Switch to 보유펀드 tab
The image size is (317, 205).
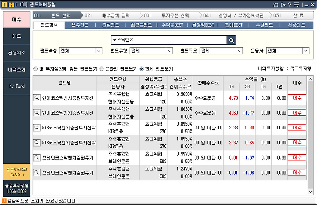(x=80, y=25)
